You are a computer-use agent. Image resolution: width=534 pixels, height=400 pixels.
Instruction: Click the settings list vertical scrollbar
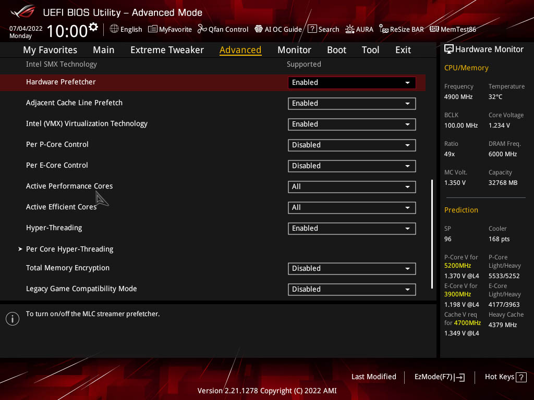[x=432, y=234]
